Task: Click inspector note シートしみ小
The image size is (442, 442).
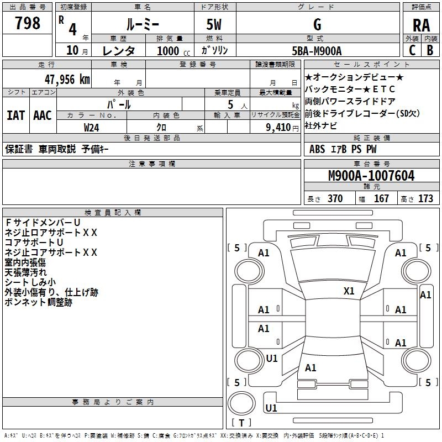Action: (x=30, y=282)
